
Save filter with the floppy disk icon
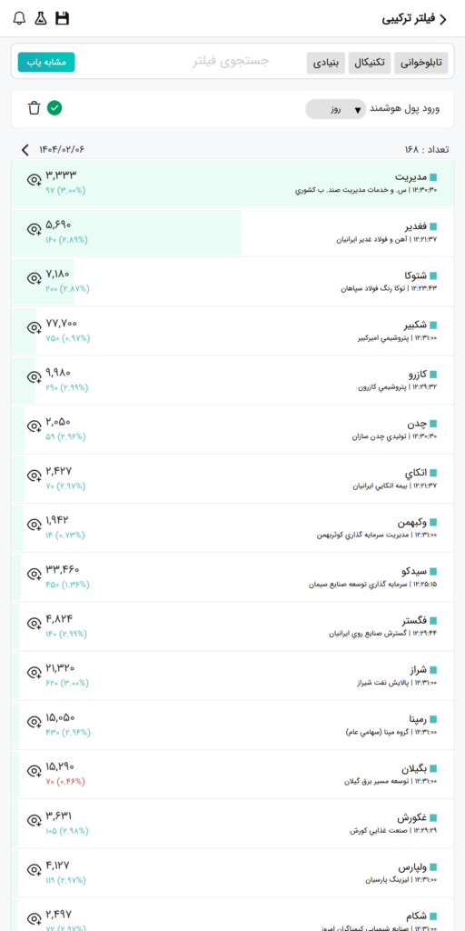pyautogui.click(x=63, y=18)
